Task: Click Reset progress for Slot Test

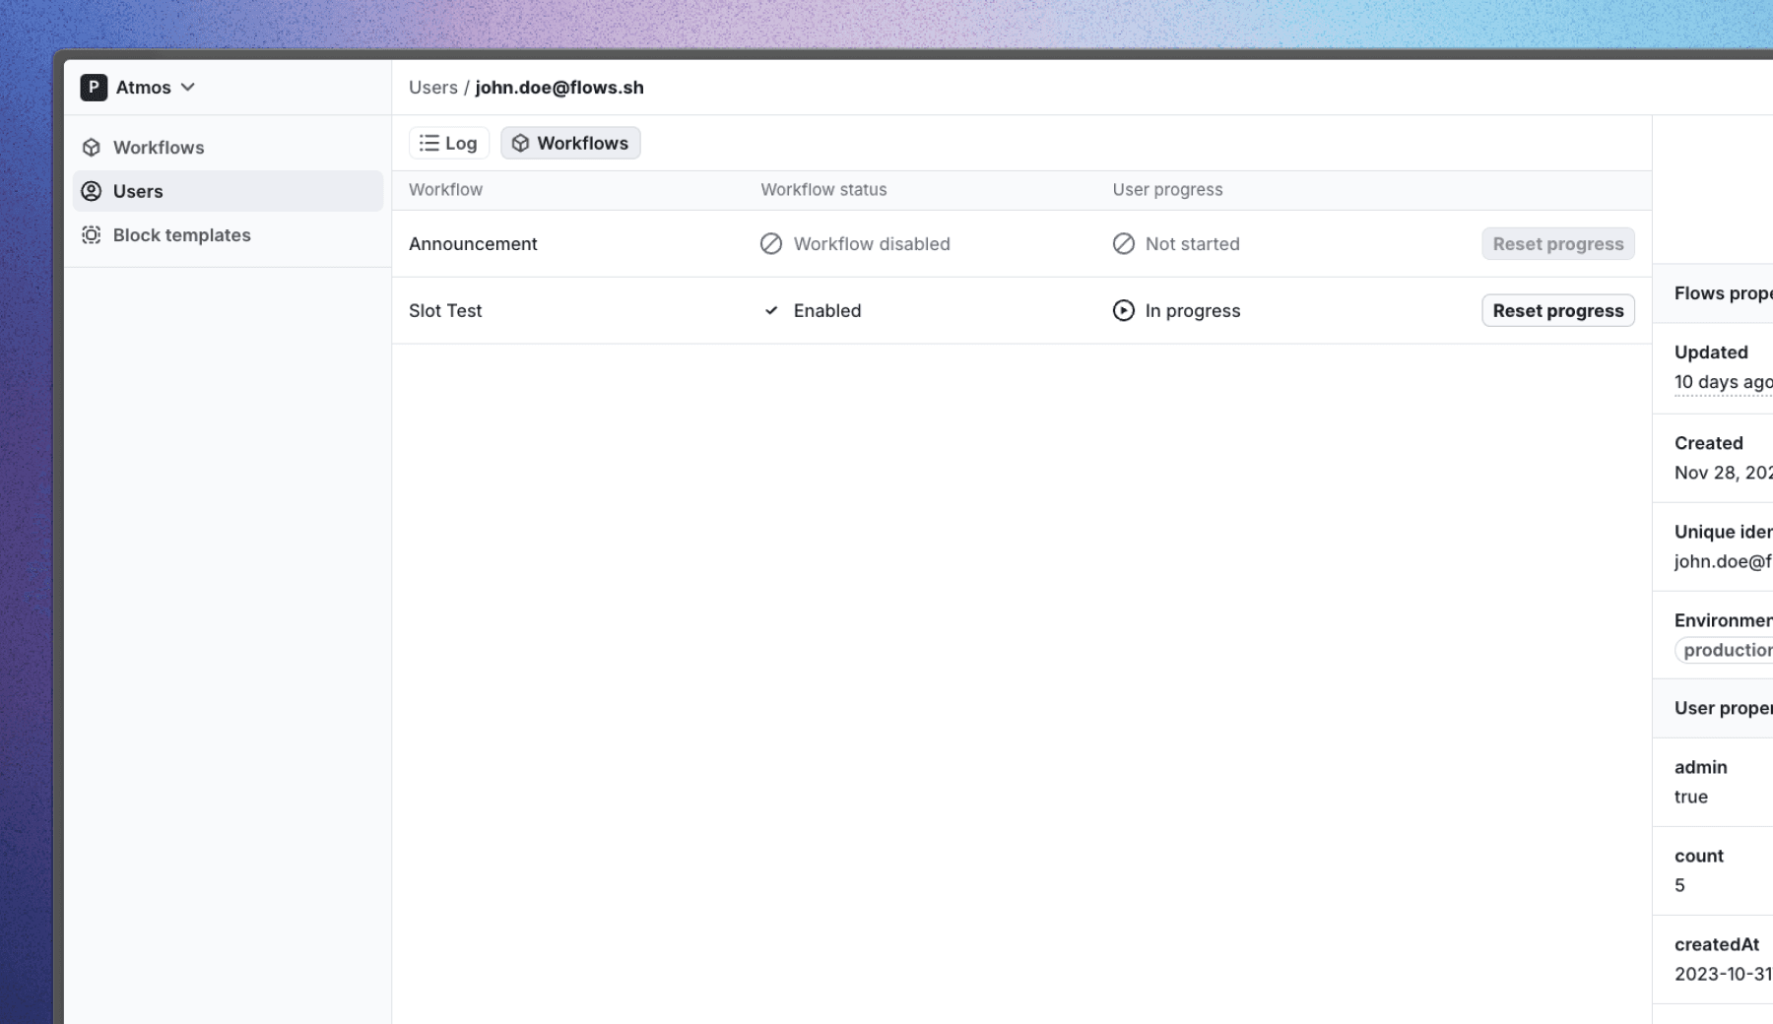Action: point(1557,310)
